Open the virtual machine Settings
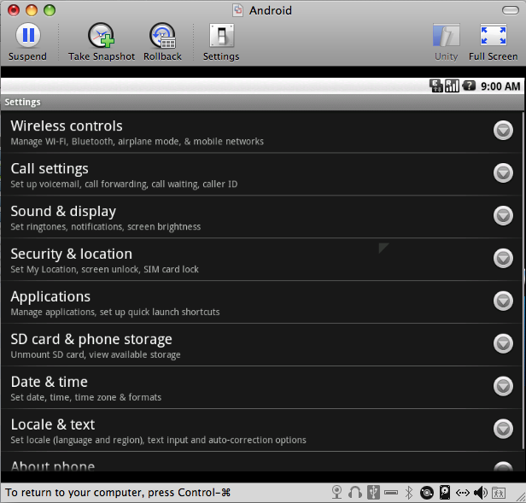Image resolution: width=526 pixels, height=503 pixels. (221, 36)
